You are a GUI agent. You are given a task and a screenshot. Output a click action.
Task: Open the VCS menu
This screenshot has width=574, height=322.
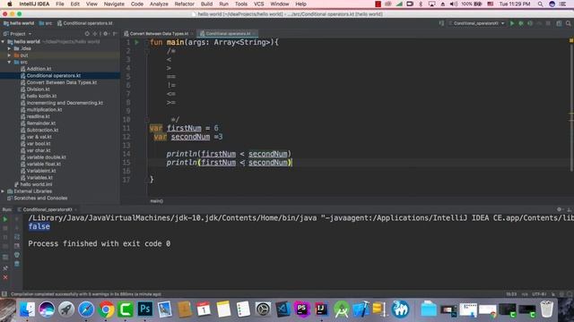point(259,4)
